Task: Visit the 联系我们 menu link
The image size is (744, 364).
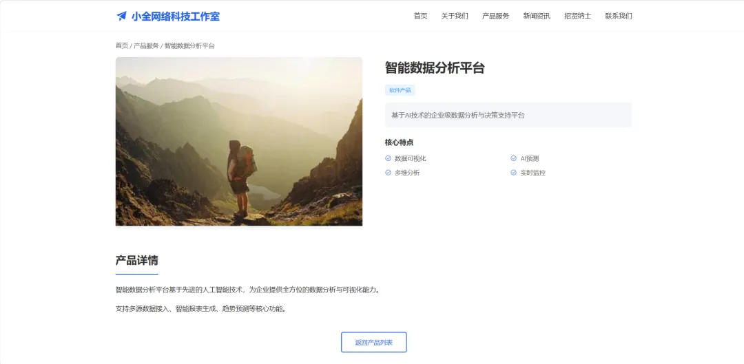Action: point(618,16)
